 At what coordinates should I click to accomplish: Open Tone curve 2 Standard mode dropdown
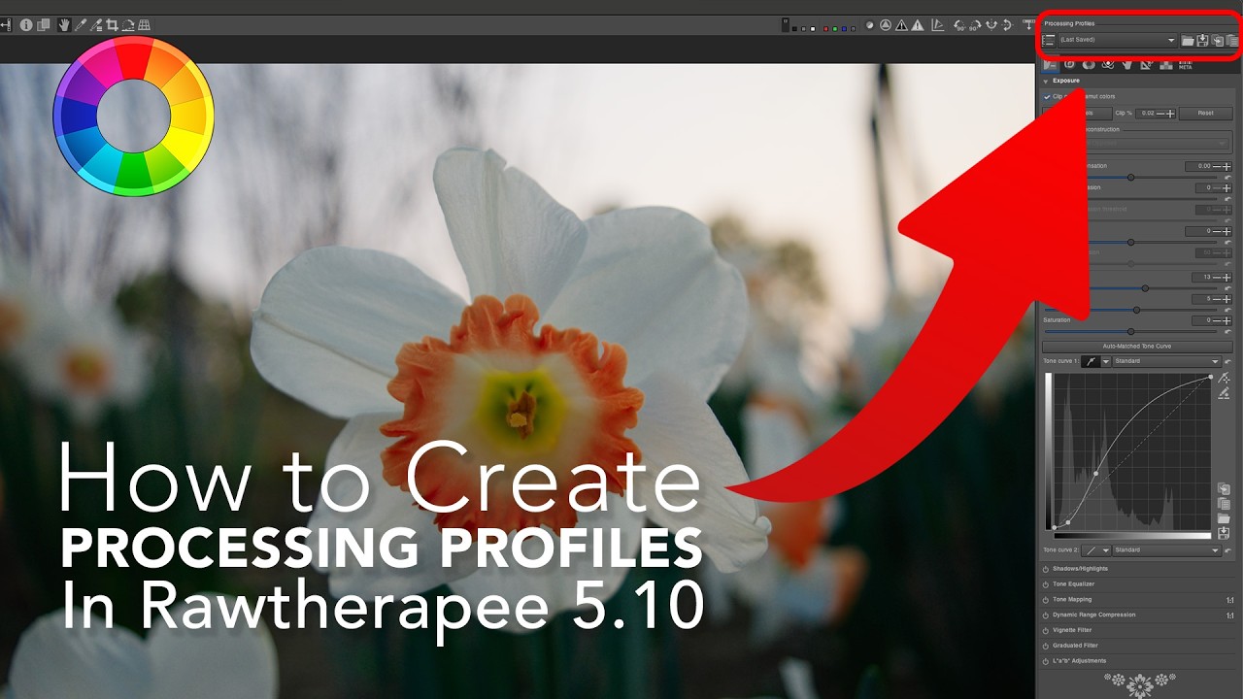1166,550
